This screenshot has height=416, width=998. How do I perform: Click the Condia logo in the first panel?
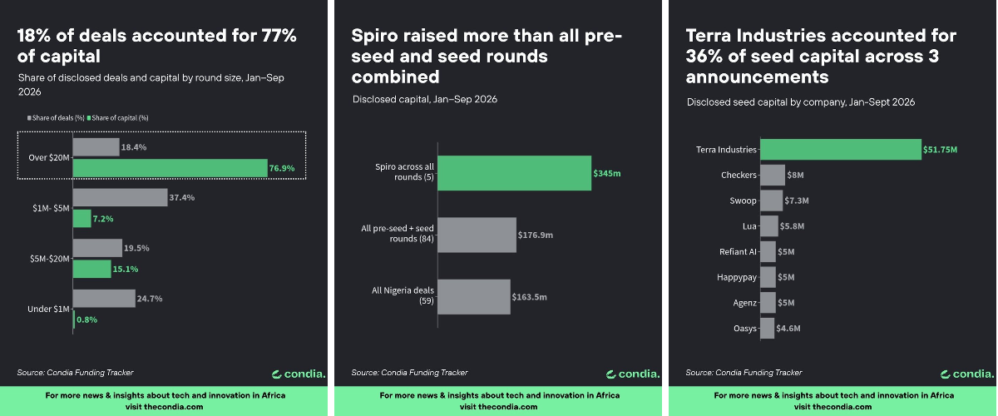point(298,374)
